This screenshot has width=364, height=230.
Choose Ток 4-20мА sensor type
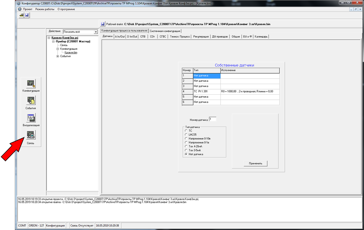click(x=186, y=146)
